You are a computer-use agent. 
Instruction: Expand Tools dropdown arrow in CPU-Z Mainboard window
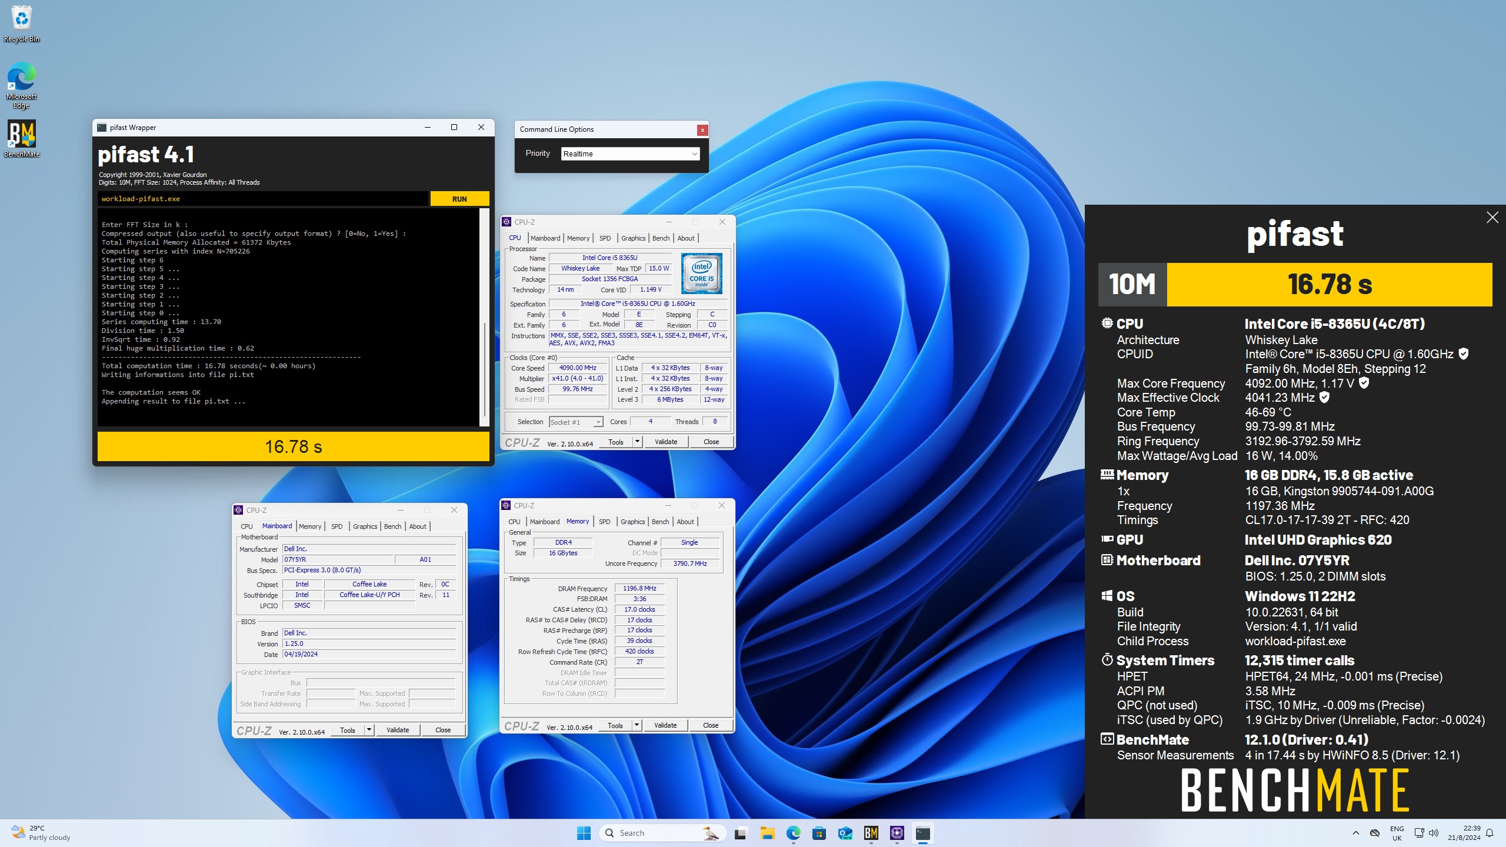(369, 730)
